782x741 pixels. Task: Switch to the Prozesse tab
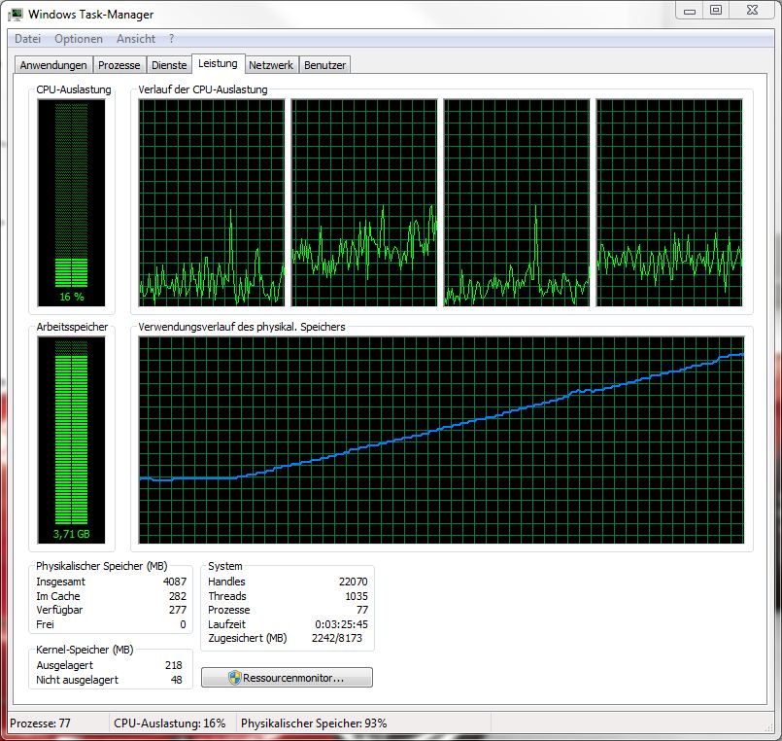coord(119,65)
